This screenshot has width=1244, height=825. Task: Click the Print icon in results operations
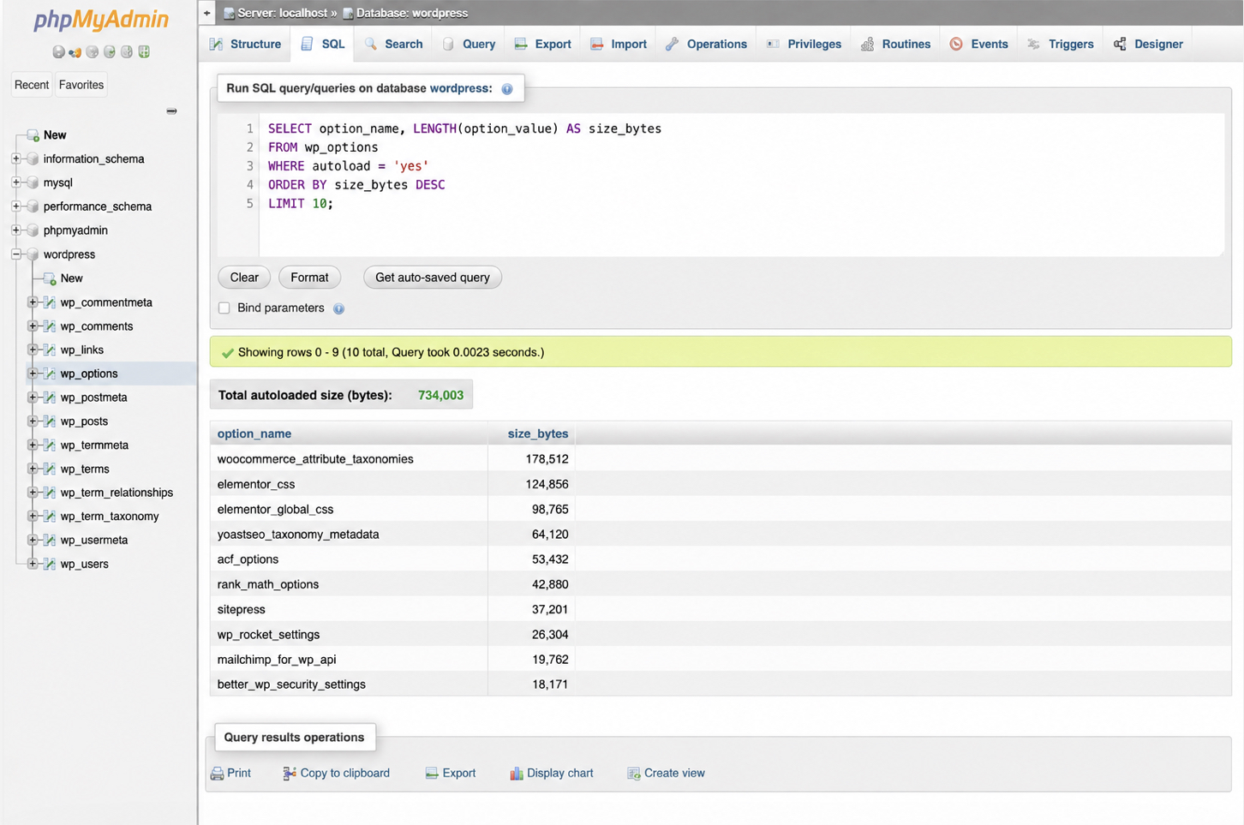(218, 774)
